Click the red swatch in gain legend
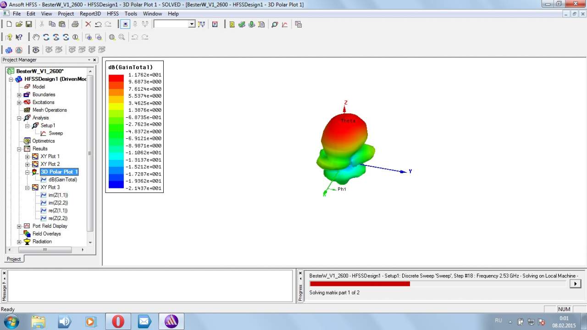 (x=116, y=78)
